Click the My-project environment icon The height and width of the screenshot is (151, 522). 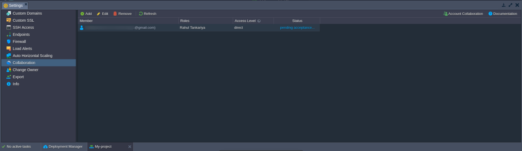(91, 147)
